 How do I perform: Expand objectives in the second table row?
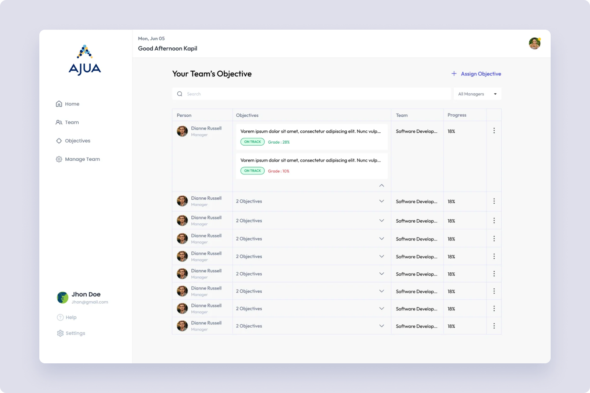[381, 201]
